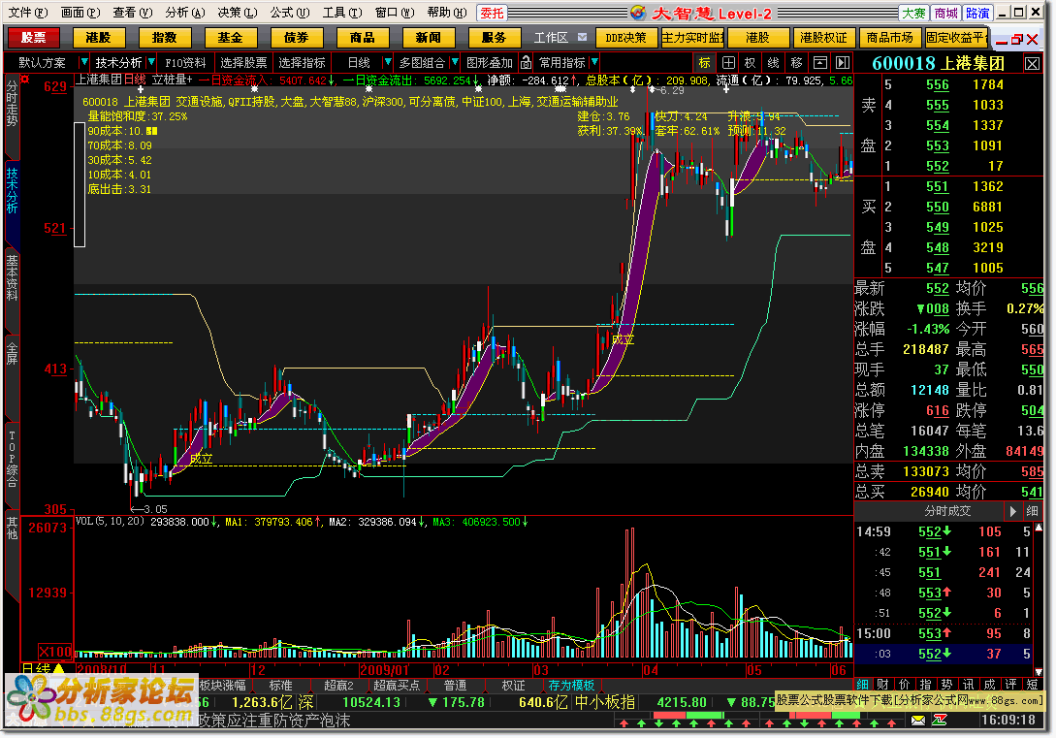
Task: Click the play arrow next to 分时成交
Action: tap(1013, 512)
